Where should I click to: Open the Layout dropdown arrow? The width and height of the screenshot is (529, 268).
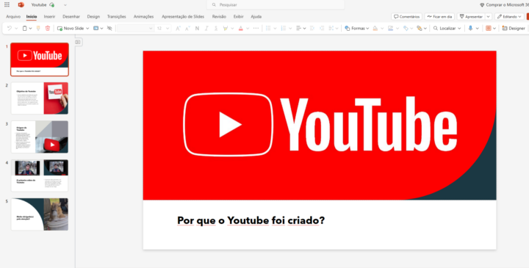coord(101,29)
